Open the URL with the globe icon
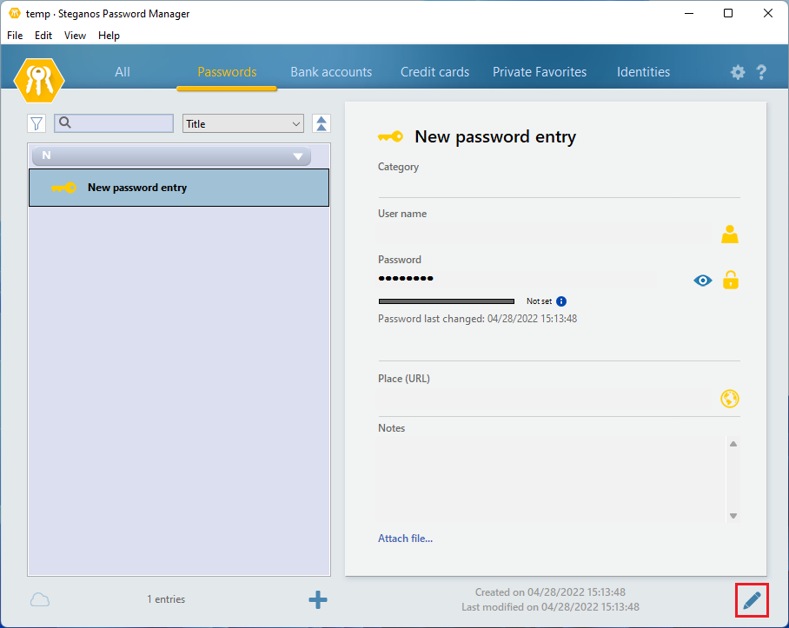This screenshot has height=628, width=789. click(730, 399)
